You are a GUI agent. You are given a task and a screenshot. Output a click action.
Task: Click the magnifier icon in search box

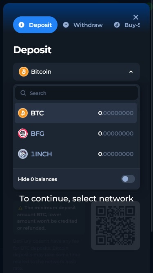coord(23,93)
